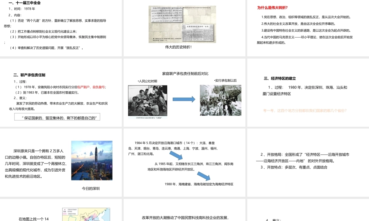The height and width of the screenshot is (221, 369).
Task: Click the blue arrow pointing to 从1985年起
Action: click(x=176, y=155)
